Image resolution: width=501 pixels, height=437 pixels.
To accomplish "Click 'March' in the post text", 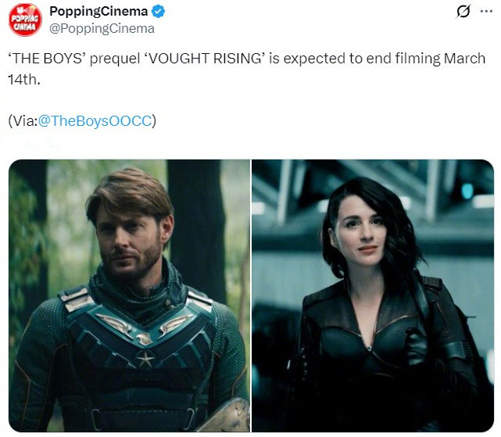I will click(464, 59).
